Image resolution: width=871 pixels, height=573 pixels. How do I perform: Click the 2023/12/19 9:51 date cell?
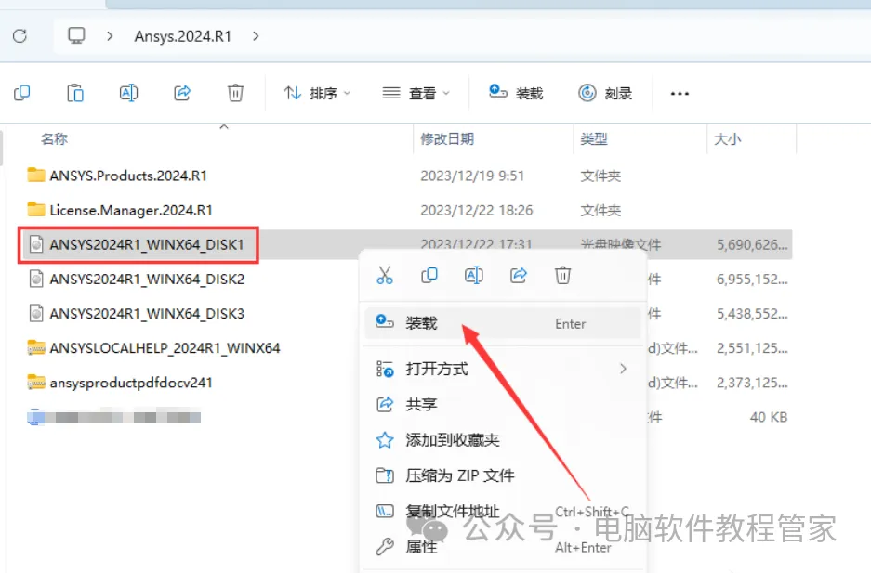[472, 176]
